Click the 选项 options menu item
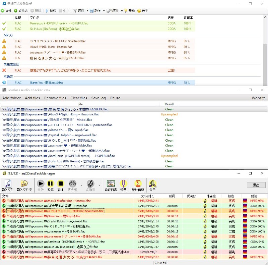The height and width of the screenshot is (265, 268). 114,10
